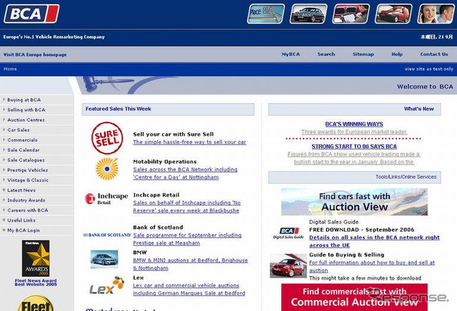Viewport: 457px width, 311px height.
Task: Click the laptop user header thumbnail
Action: [x=351, y=14]
